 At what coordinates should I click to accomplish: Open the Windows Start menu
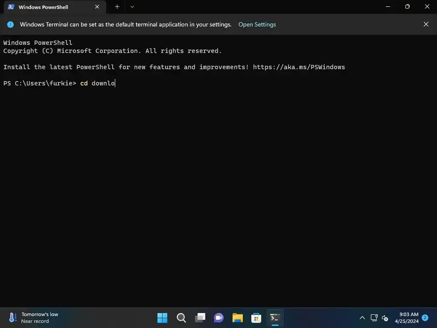point(163,318)
